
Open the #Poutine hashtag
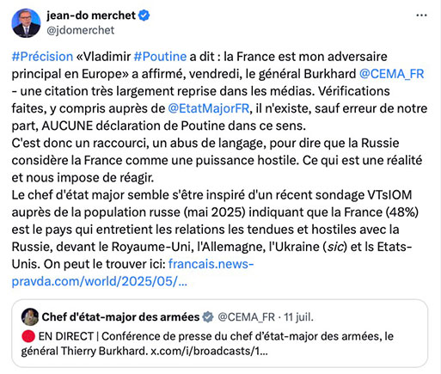point(160,57)
